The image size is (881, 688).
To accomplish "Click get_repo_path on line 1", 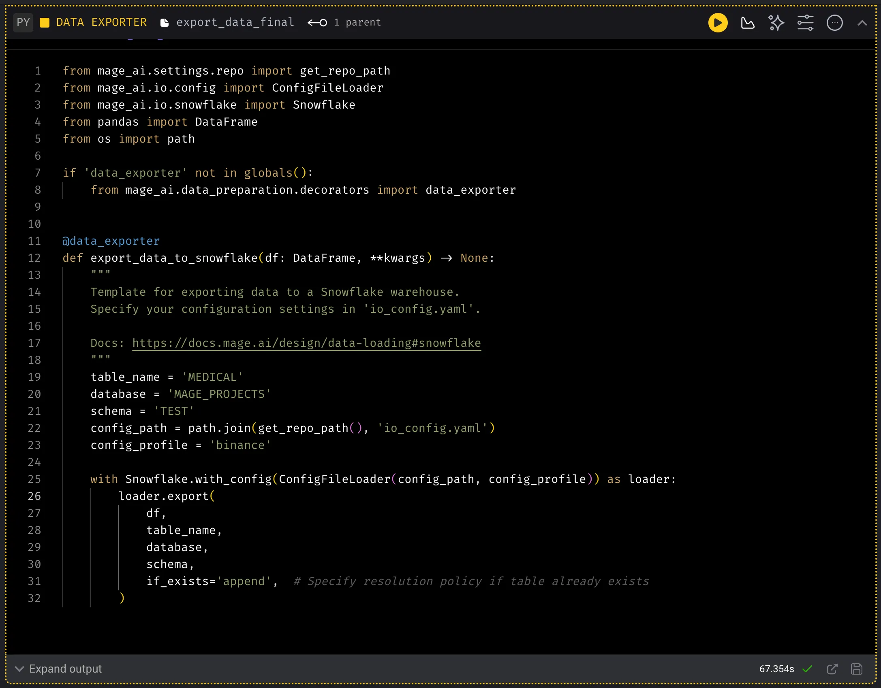I will [x=345, y=71].
